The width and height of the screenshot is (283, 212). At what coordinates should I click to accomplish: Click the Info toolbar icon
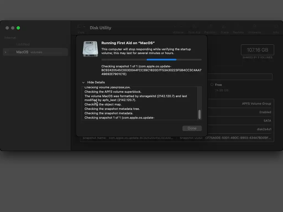click(276, 27)
